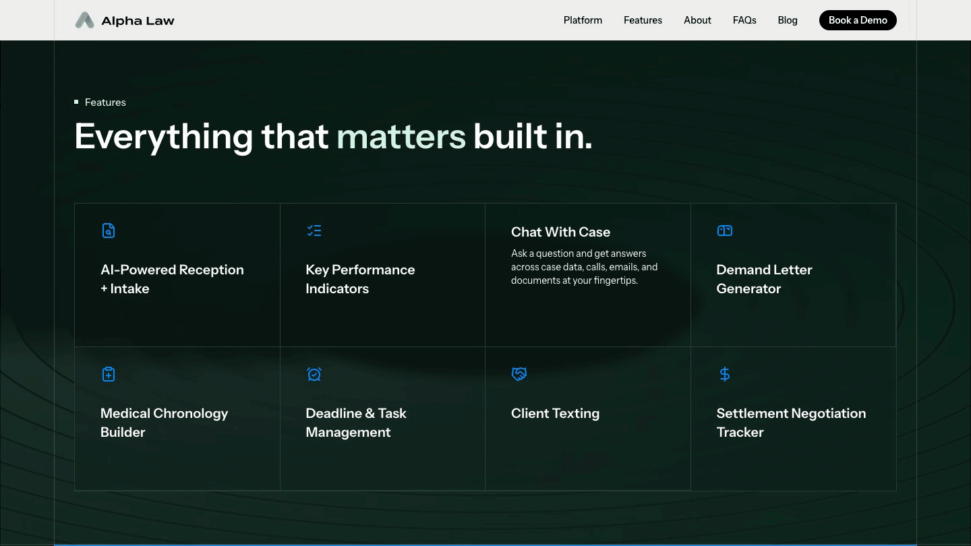
Task: Select Medical Chronology Builder title
Action: [164, 423]
